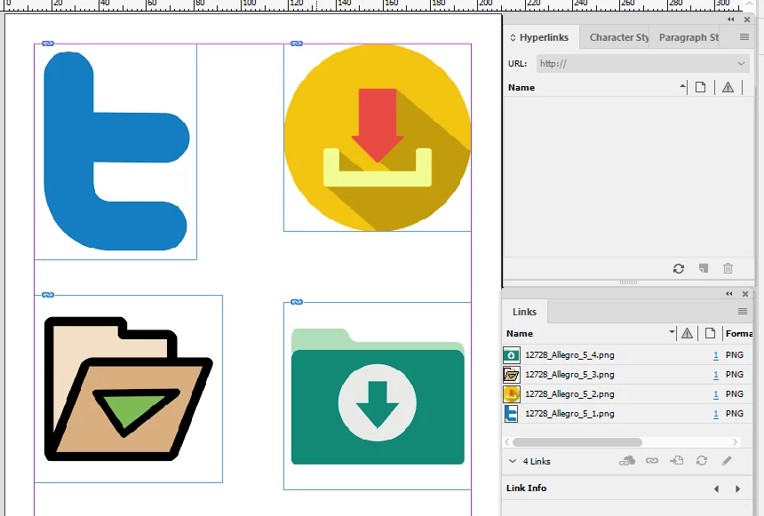Viewport: 764px width, 516px height.
Task: Click Links panel scroll left arrow
Action: coord(507,442)
